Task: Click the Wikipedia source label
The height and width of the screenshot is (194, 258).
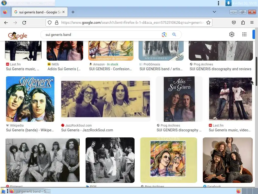Action: [x=17, y=125]
